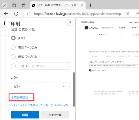Screen dimensions: 139x120
Task: Click the 合計: 2 枚の用紙 text
Action: click(x=23, y=29)
